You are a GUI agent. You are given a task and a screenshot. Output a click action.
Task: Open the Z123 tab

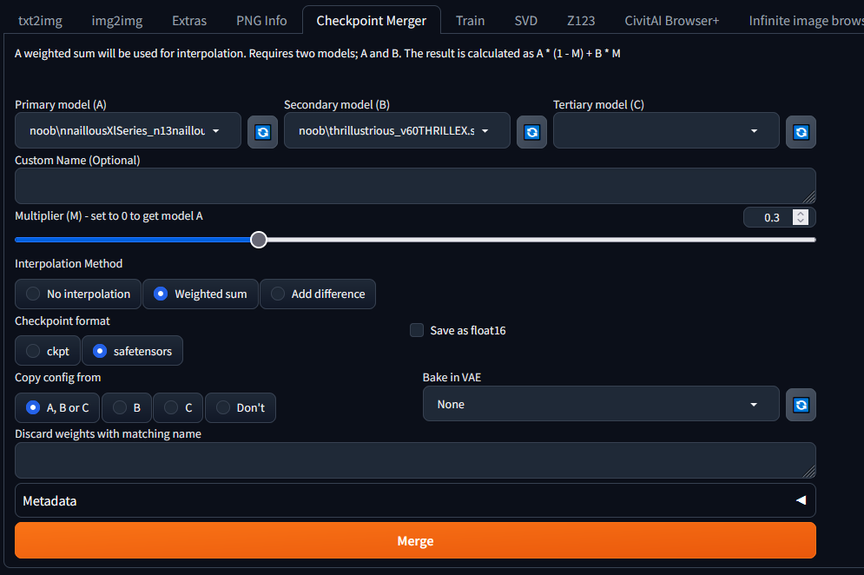point(581,21)
